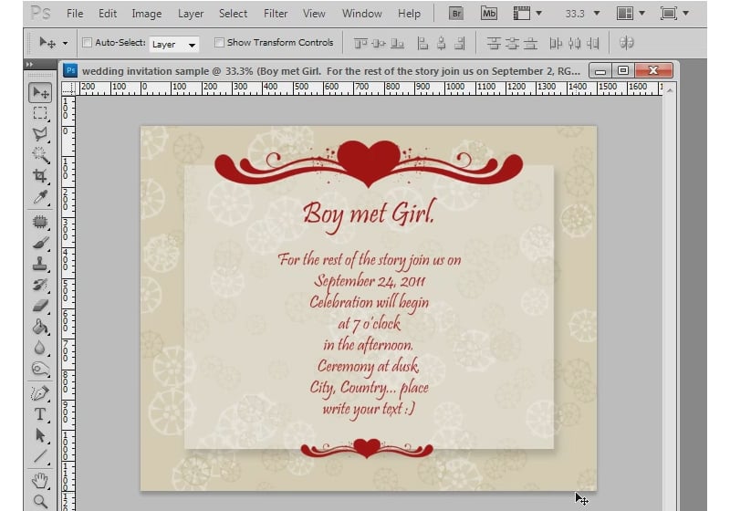Open the Select menu

234,14
